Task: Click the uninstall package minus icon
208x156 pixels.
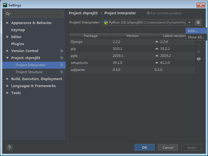Action: point(199,44)
